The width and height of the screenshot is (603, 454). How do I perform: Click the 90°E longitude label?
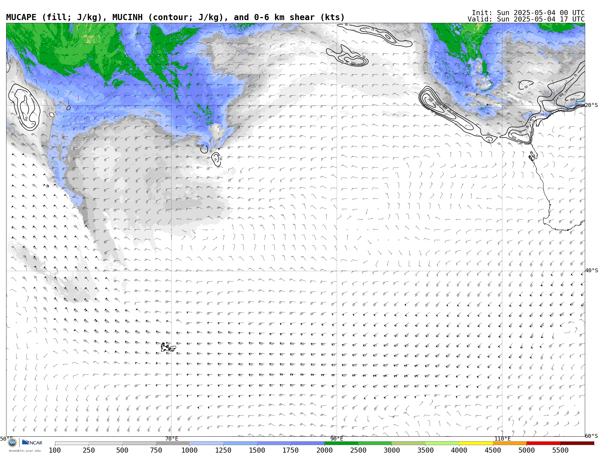click(337, 439)
